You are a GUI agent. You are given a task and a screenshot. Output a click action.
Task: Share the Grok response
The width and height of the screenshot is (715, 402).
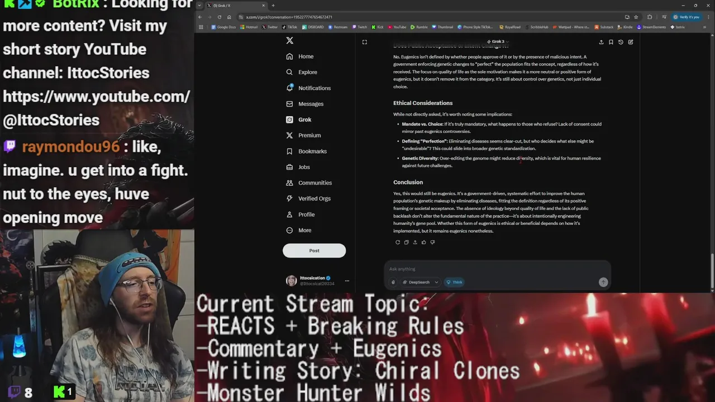pyautogui.click(x=415, y=242)
